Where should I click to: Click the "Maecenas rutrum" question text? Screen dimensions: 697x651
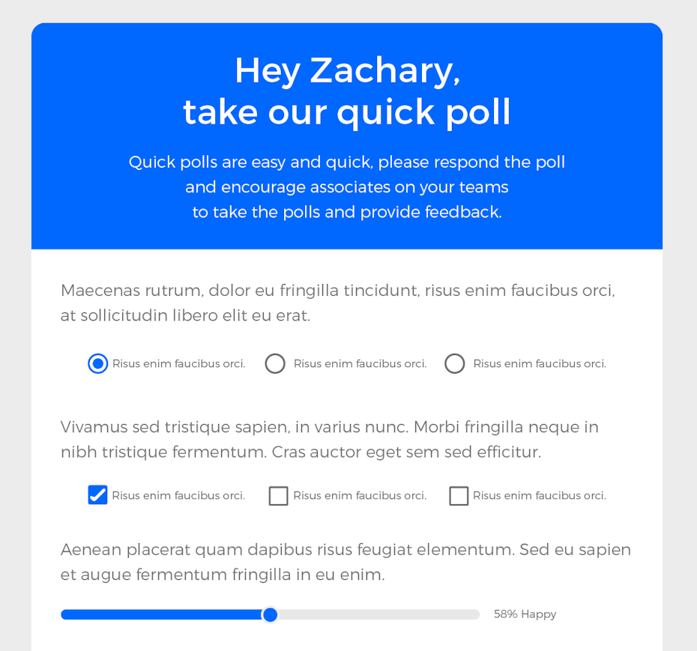coord(337,303)
